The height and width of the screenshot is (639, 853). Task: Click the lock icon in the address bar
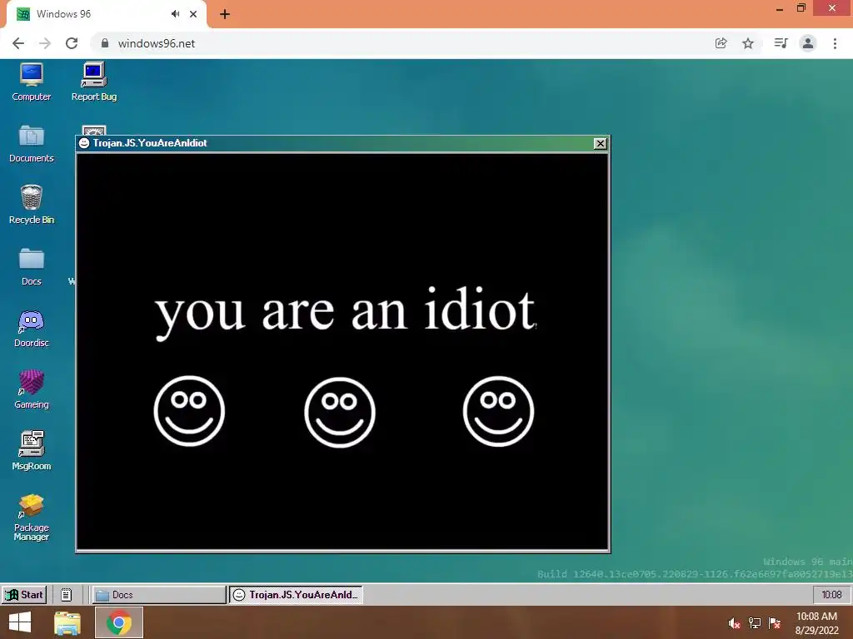click(105, 43)
